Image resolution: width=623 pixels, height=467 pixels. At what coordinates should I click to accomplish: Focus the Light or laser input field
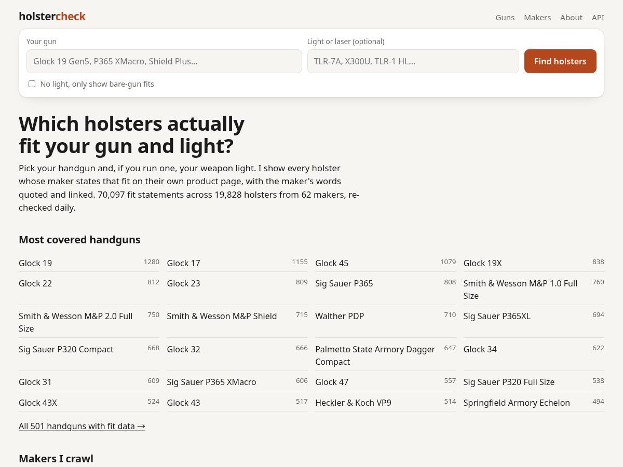(413, 61)
